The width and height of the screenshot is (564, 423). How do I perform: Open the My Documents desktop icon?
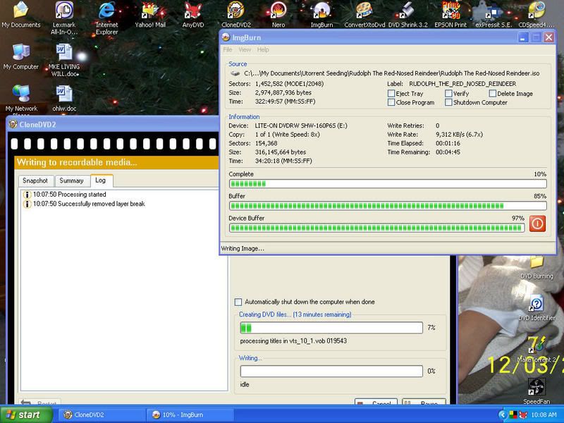21,14
